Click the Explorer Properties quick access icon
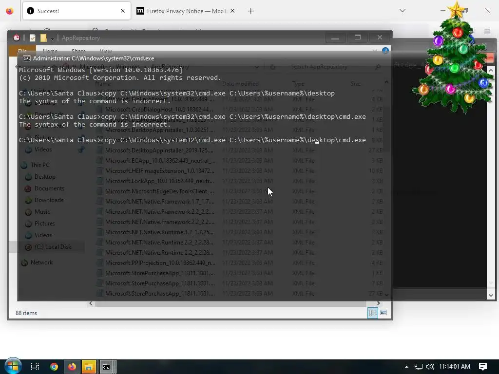The width and height of the screenshot is (499, 374). point(33,38)
